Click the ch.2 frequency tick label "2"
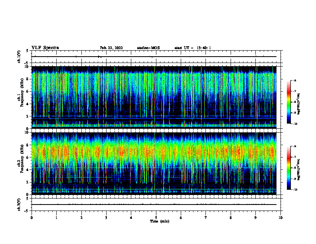 (28, 182)
